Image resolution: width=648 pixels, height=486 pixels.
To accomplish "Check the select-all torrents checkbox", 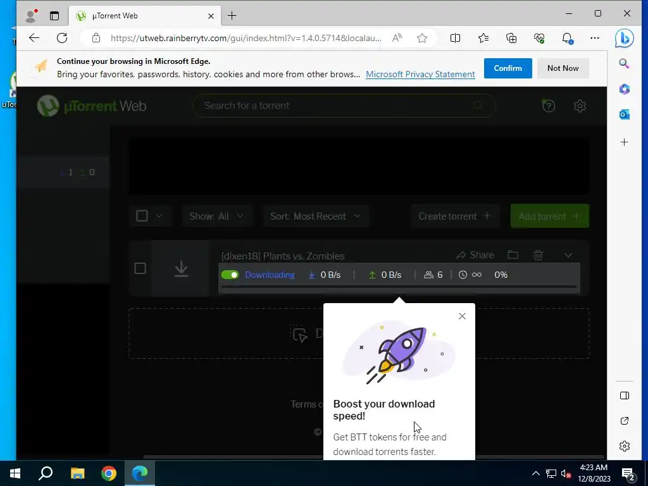I will pyautogui.click(x=142, y=216).
